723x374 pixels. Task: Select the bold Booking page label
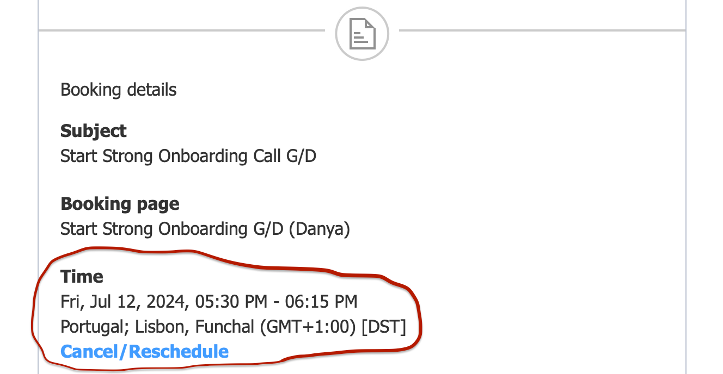[120, 204]
